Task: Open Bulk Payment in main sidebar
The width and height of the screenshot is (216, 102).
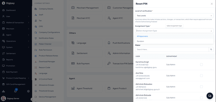Action: [16, 72]
